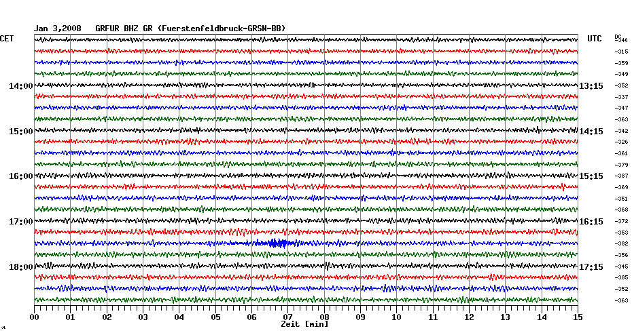Select the DC offset value -382

[x=621, y=243]
